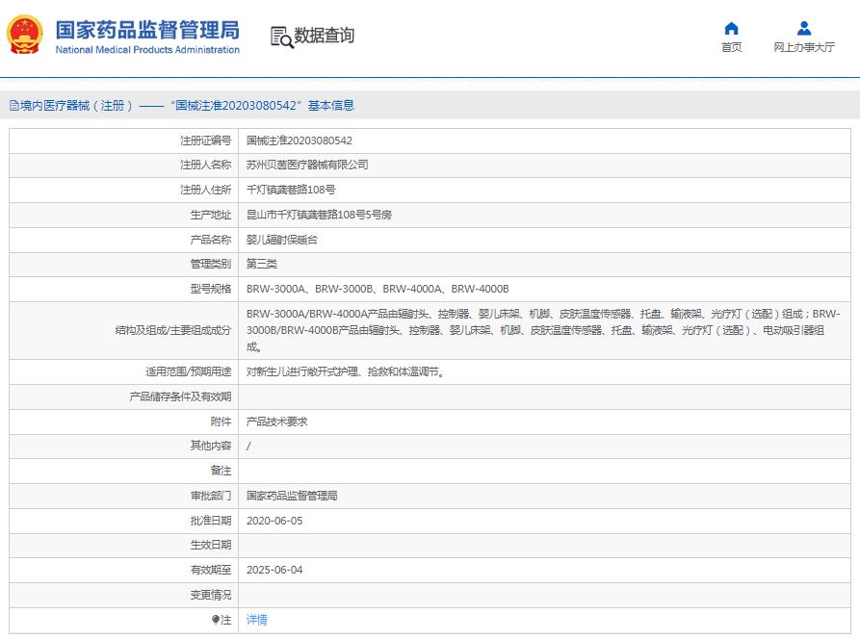The image size is (860, 639).
Task: Select the 网上办事大厅 label
Action: coord(804,47)
